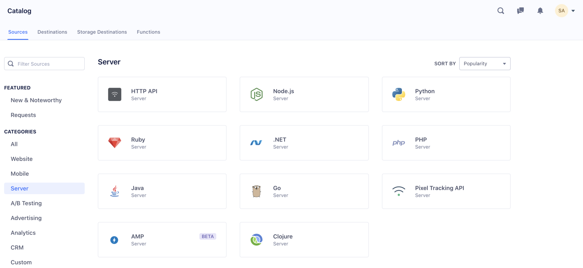Click the Go gopher mascot icon
This screenshot has height=268, width=583.
[256, 191]
